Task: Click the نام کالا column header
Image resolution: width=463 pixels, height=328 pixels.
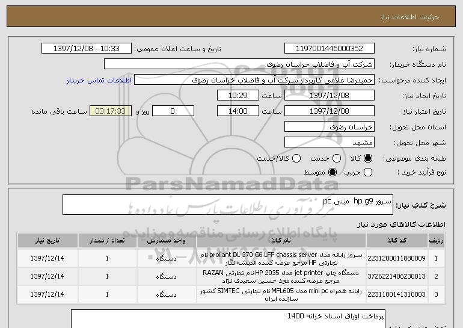Action: (281, 241)
